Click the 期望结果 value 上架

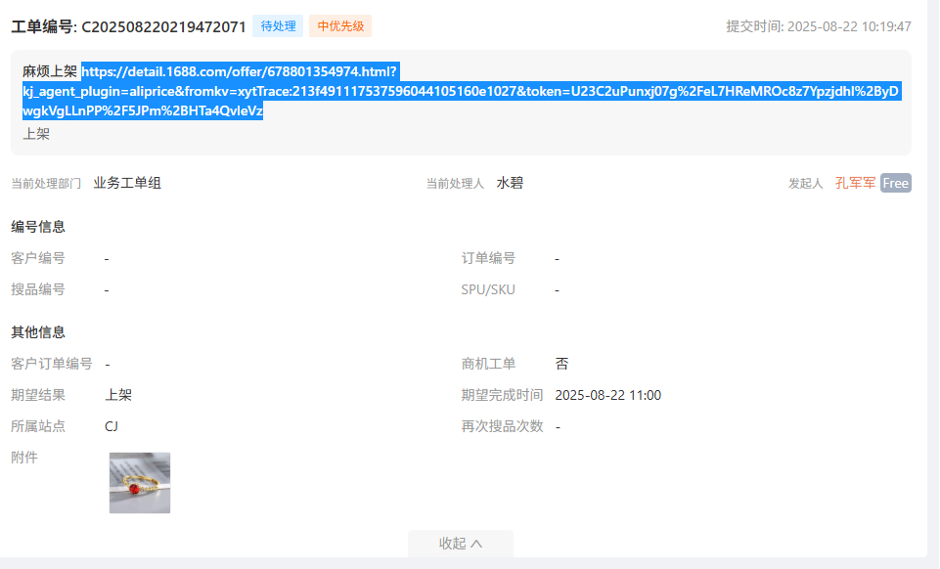(x=118, y=395)
